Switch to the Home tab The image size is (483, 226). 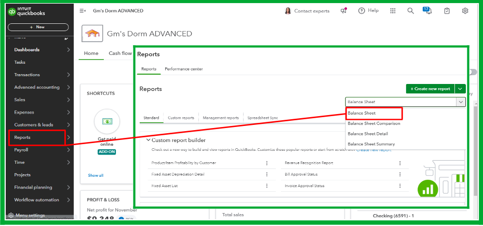point(91,53)
